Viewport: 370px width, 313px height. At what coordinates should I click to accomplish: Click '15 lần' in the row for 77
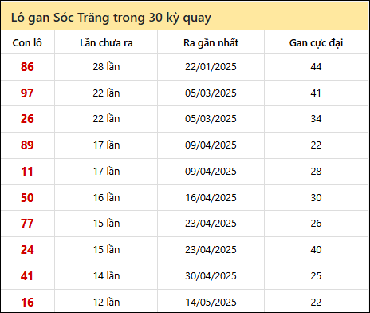tap(106, 224)
